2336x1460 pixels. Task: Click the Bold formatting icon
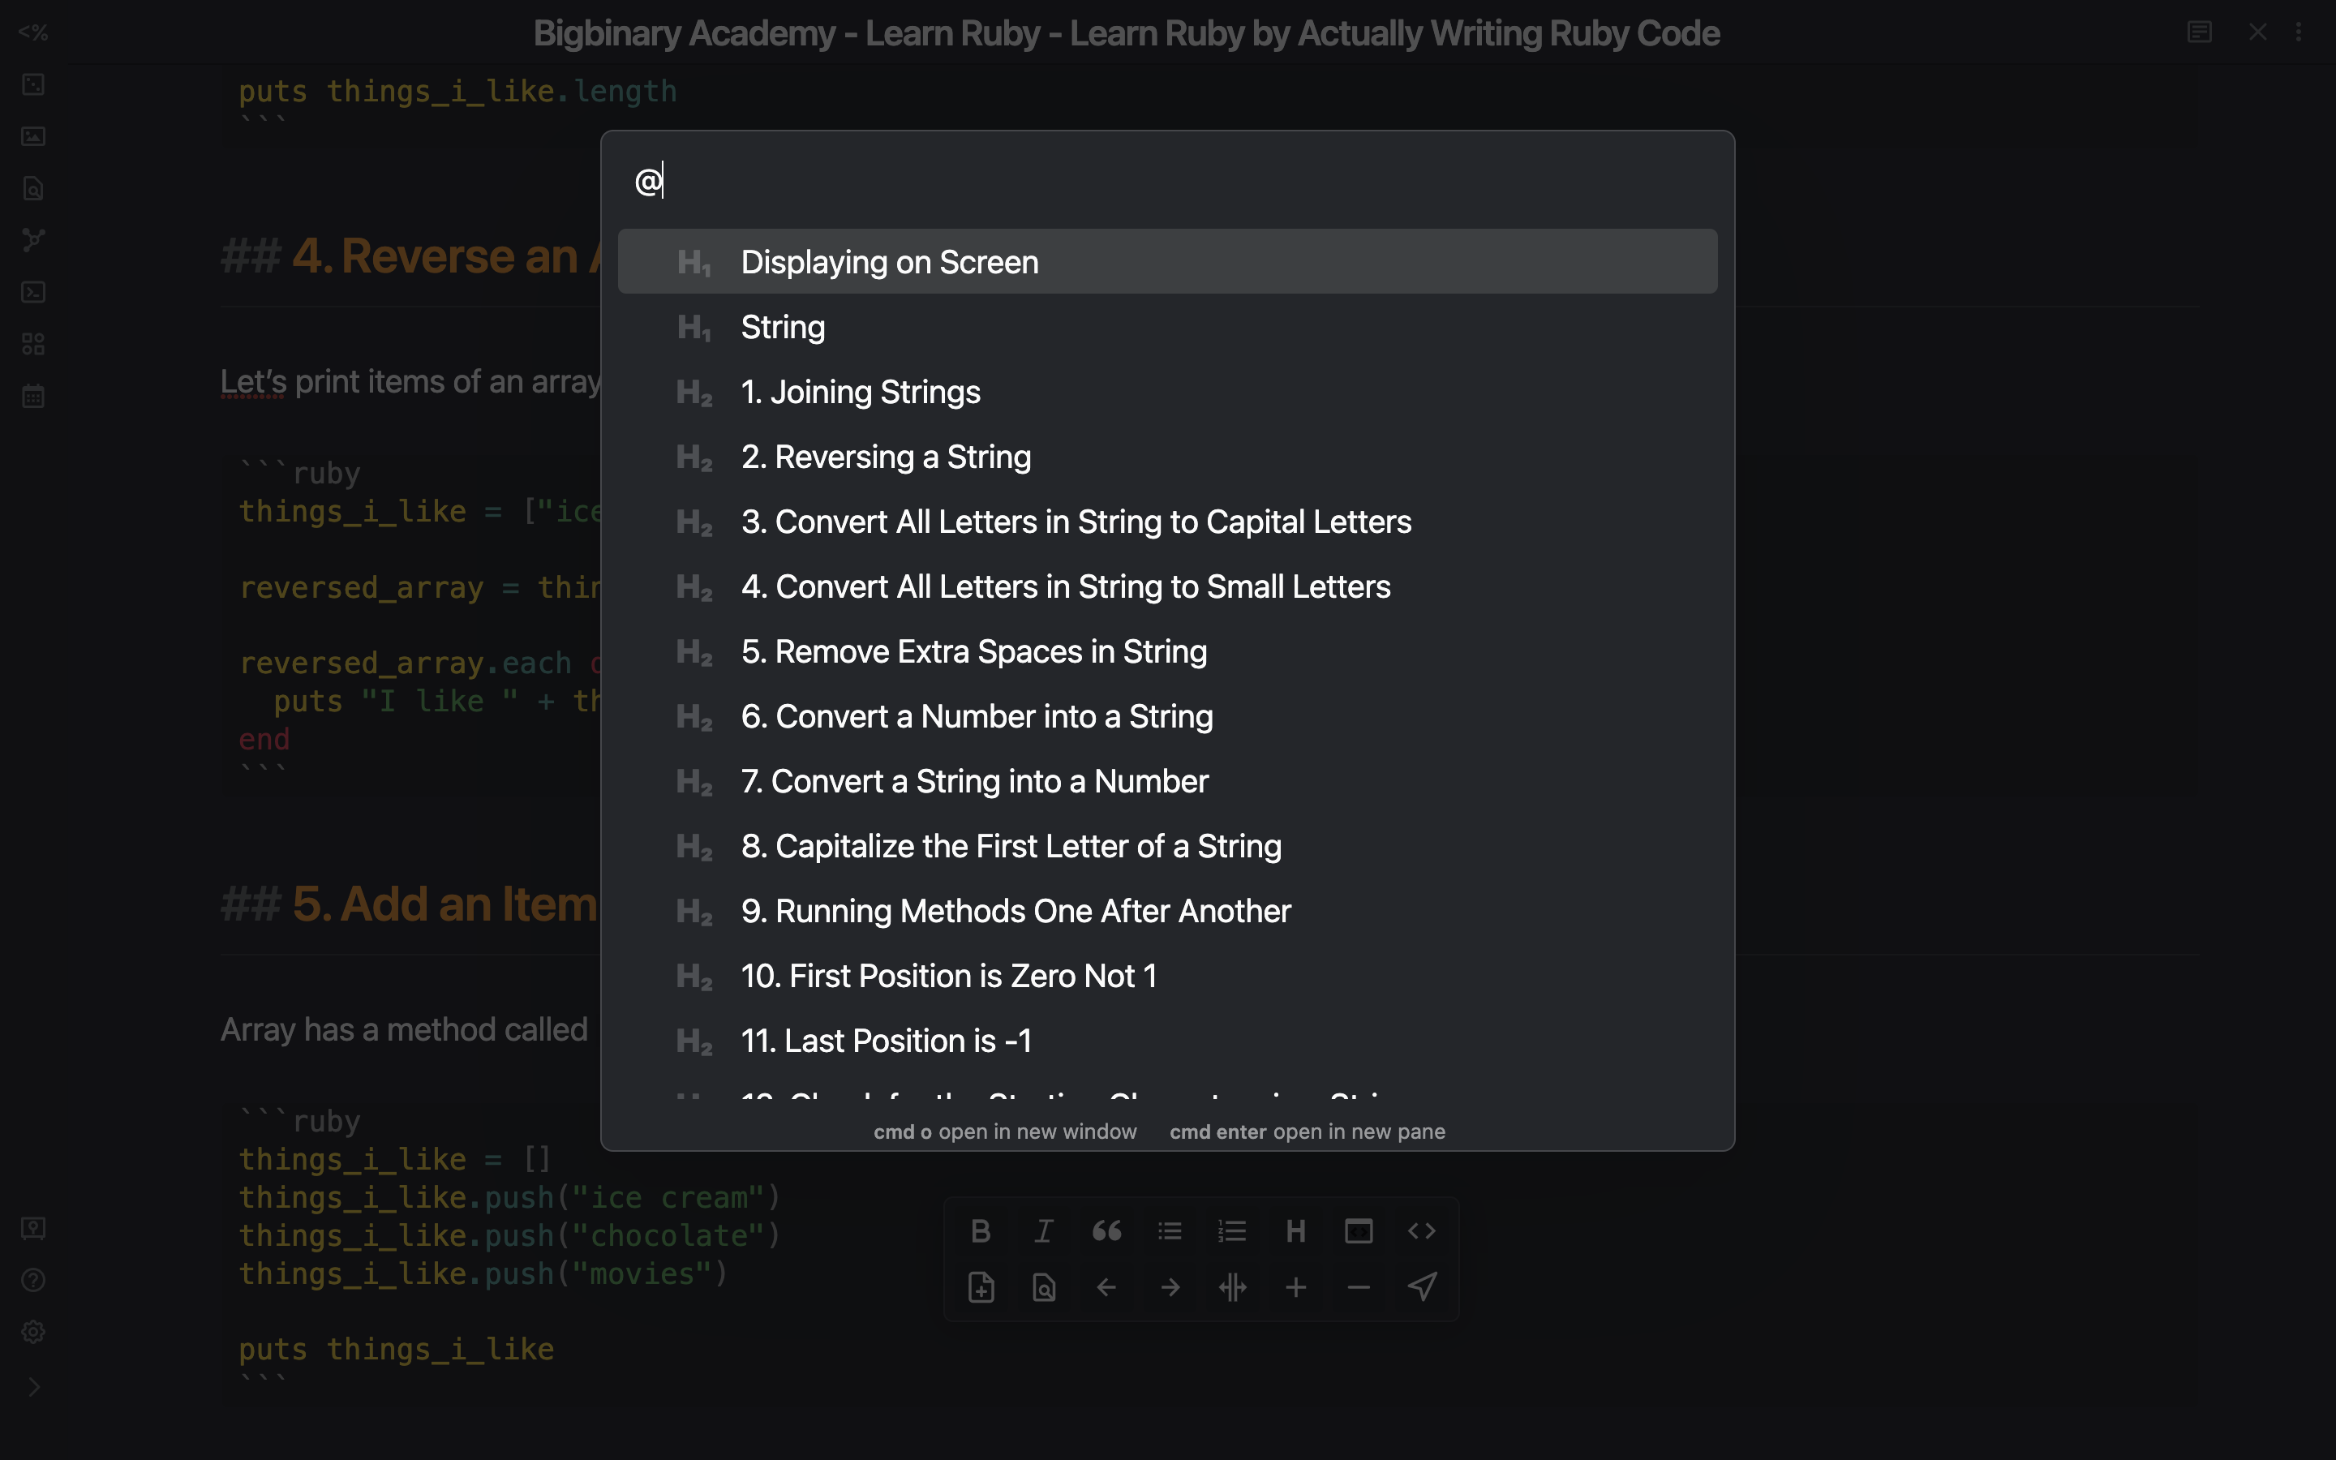coord(981,1231)
